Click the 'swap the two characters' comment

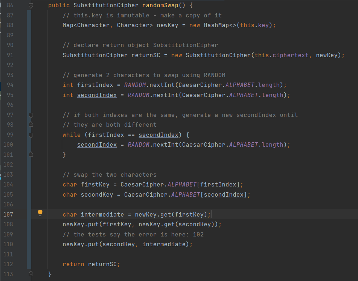[110, 175]
